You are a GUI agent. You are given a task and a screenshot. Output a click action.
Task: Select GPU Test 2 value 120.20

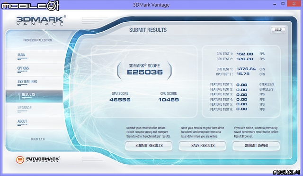click(245, 59)
